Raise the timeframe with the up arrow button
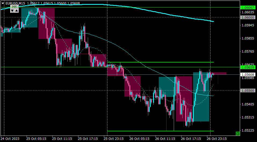The image size is (257, 142). [17, 11]
